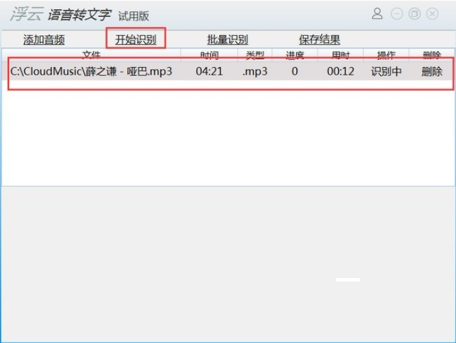Viewport: 456px width, 343px height.
Task: Open 批量识别 batch recognition
Action: coord(228,40)
